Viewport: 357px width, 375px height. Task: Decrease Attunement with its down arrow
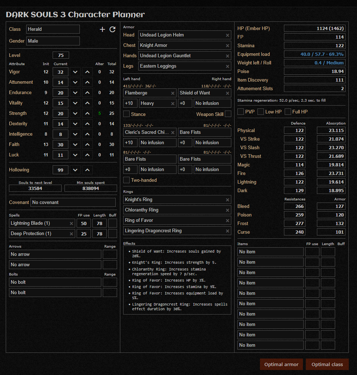click(75, 82)
